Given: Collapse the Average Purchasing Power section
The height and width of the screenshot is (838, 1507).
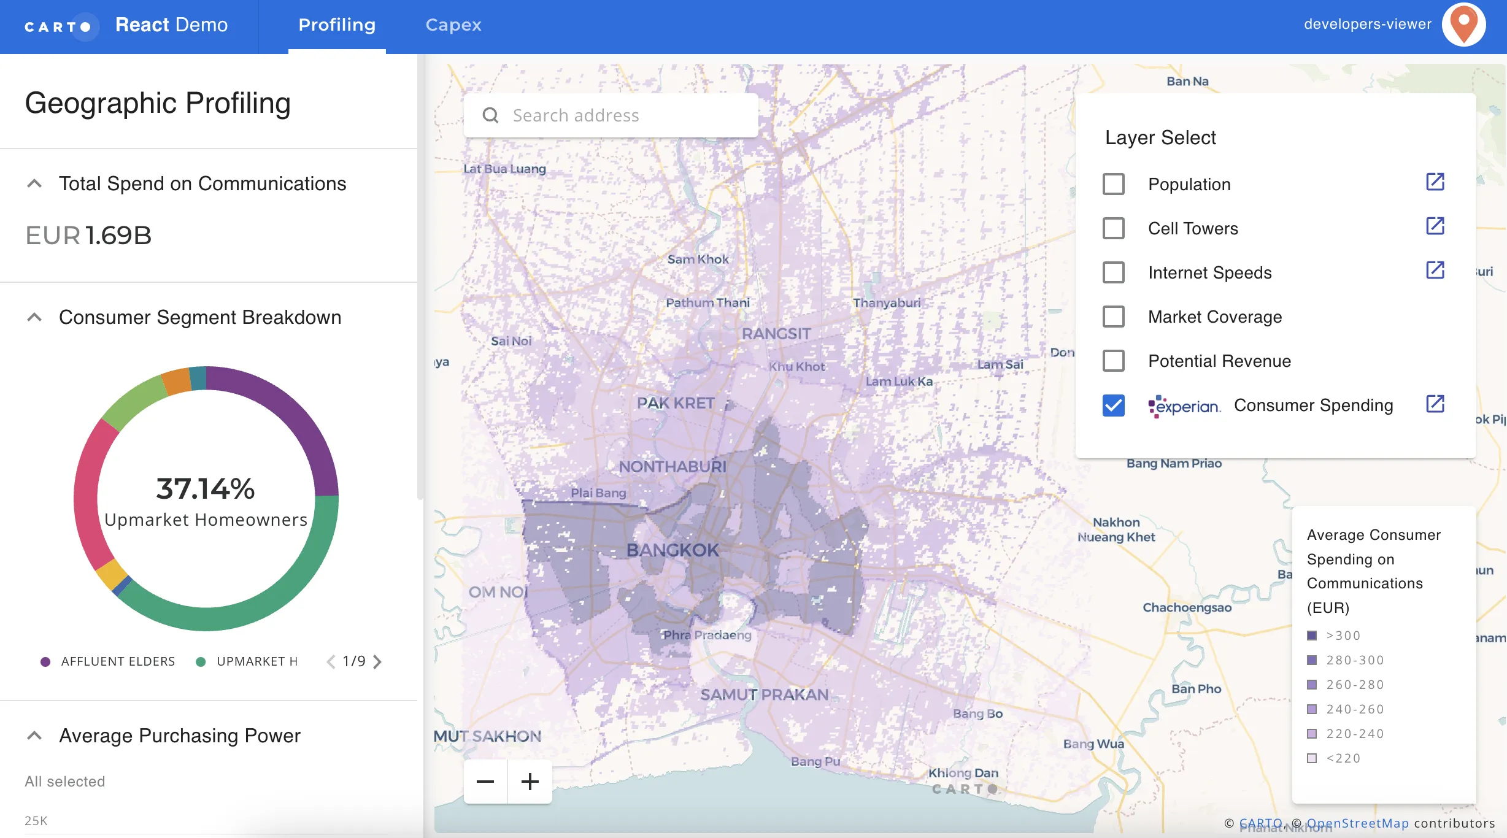Looking at the screenshot, I should [x=34, y=735].
